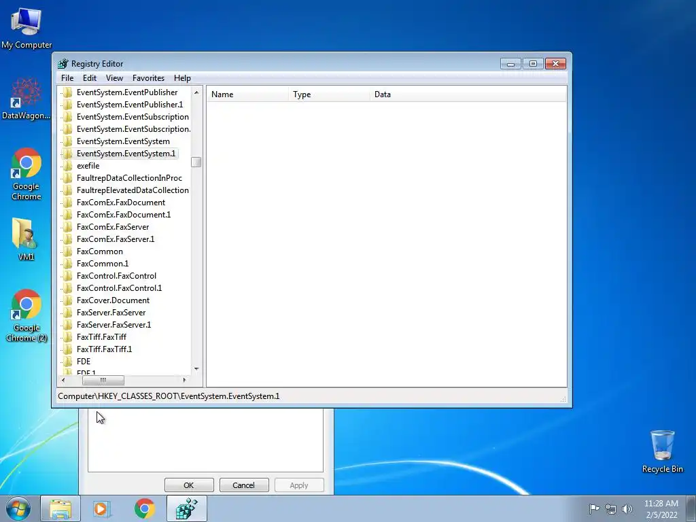Click the FaxServer.FaxServer.1 folder icon
696x522 pixels.
[x=67, y=325]
